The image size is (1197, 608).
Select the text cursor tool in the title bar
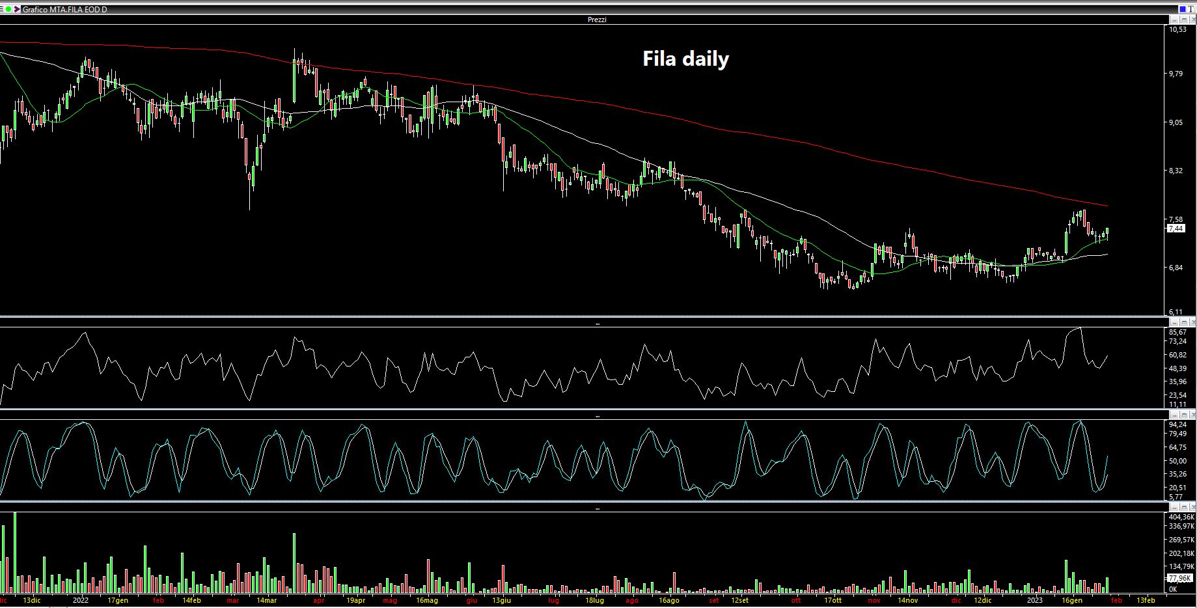pyautogui.click(x=1191, y=9)
